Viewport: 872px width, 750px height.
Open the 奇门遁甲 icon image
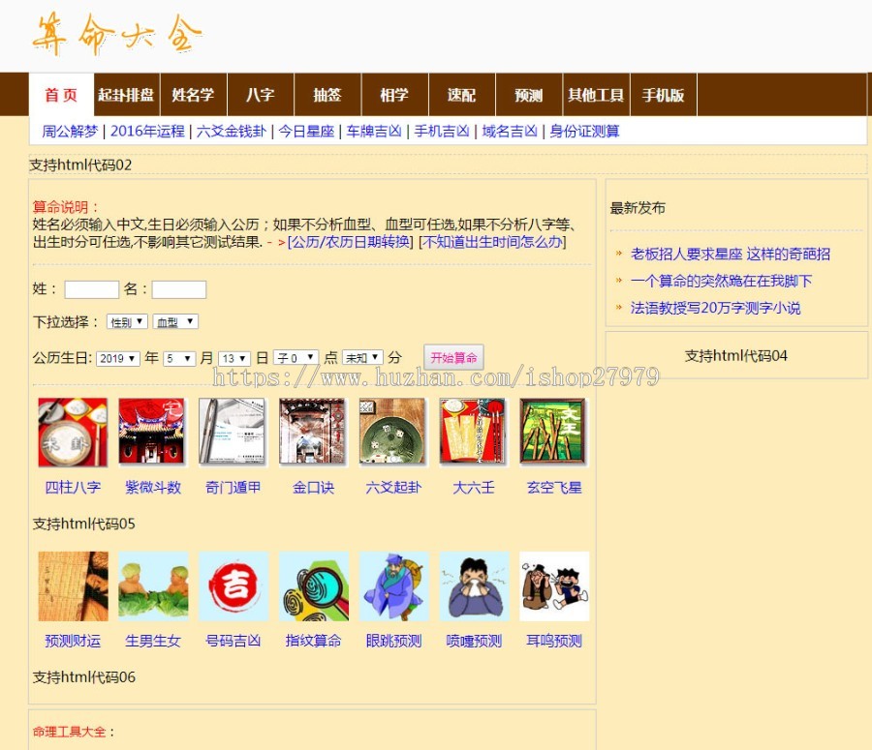tap(233, 433)
